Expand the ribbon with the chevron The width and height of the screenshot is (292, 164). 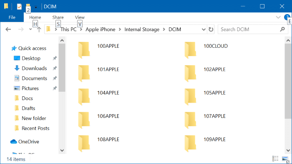pyautogui.click(x=278, y=17)
